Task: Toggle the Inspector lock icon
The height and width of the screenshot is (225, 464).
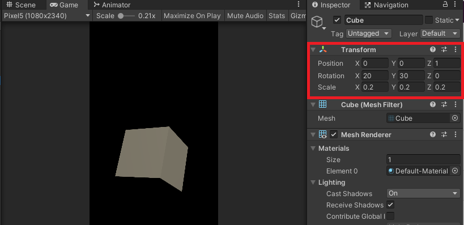Action: [x=445, y=5]
